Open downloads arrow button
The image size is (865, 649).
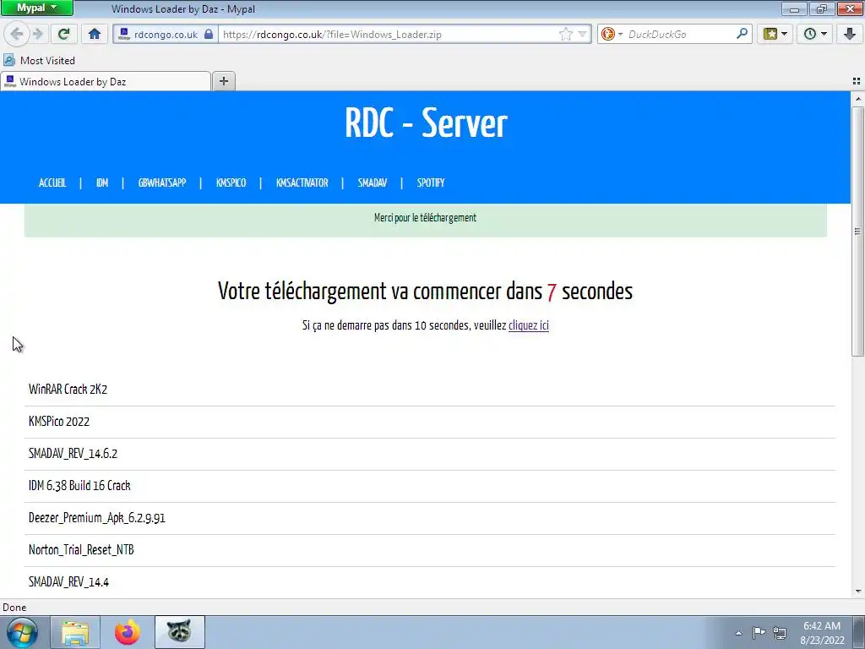[850, 34]
